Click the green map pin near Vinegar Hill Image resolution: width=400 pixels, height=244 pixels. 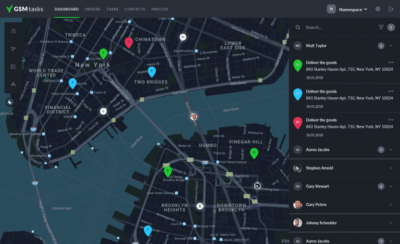(x=254, y=153)
